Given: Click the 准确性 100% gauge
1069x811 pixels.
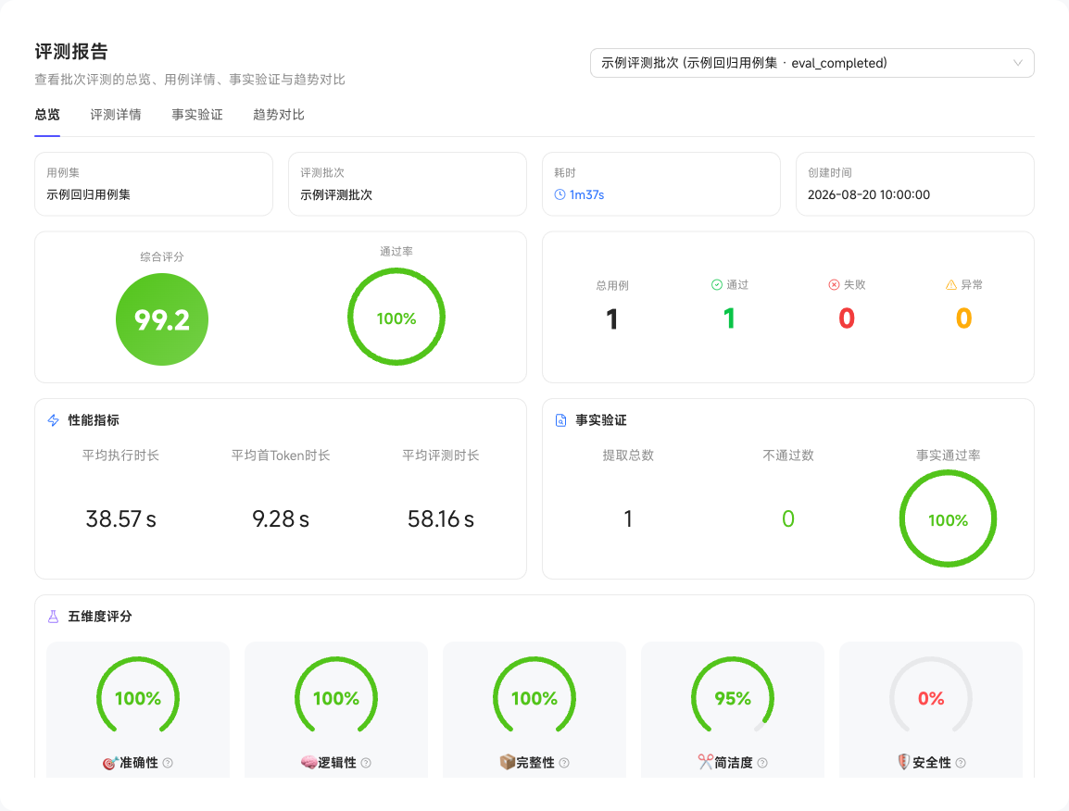Looking at the screenshot, I should (x=138, y=696).
